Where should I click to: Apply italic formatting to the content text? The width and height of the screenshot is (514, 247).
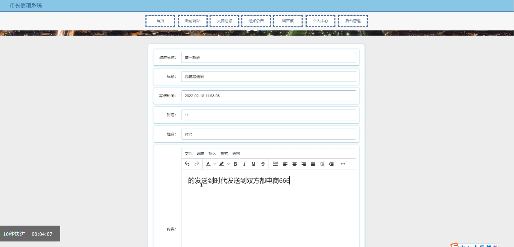click(245, 163)
